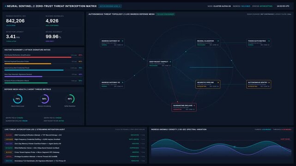Click Mitigated badge on DDoS Reflection row

click(9, 148)
